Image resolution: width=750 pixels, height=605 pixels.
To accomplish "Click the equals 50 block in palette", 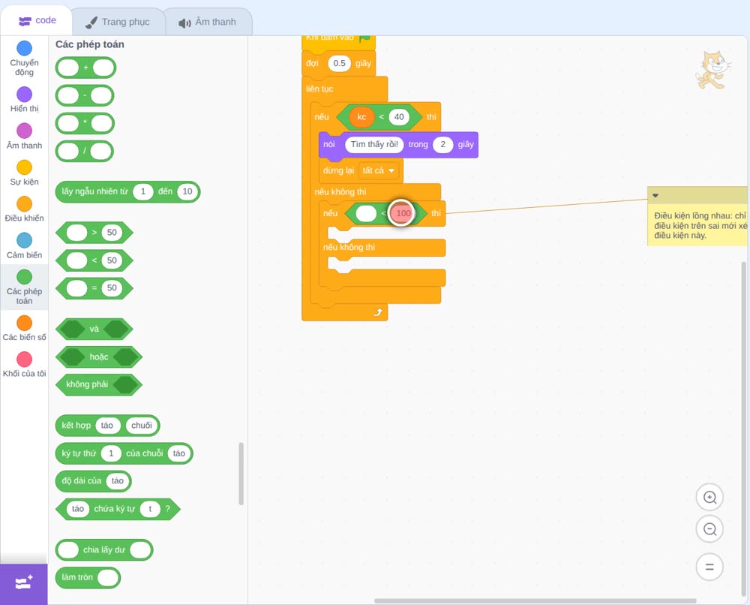I will 94,288.
